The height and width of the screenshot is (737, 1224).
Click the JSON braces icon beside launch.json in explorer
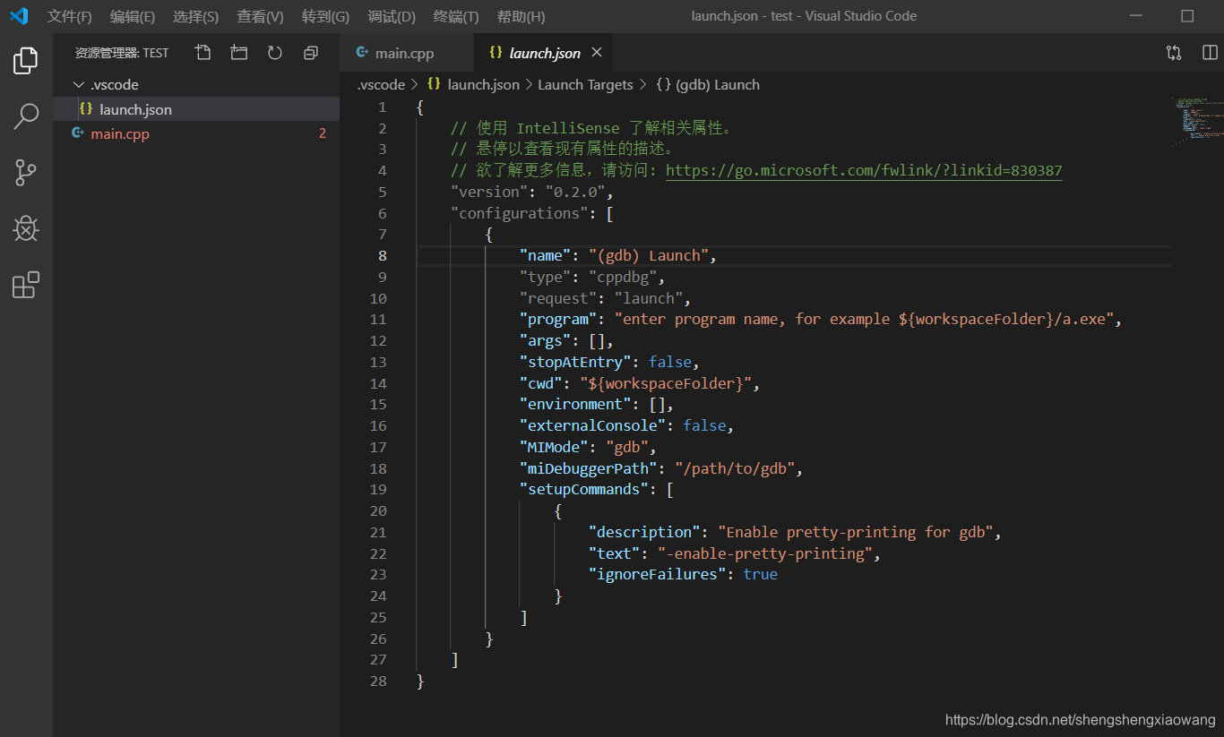click(x=86, y=109)
